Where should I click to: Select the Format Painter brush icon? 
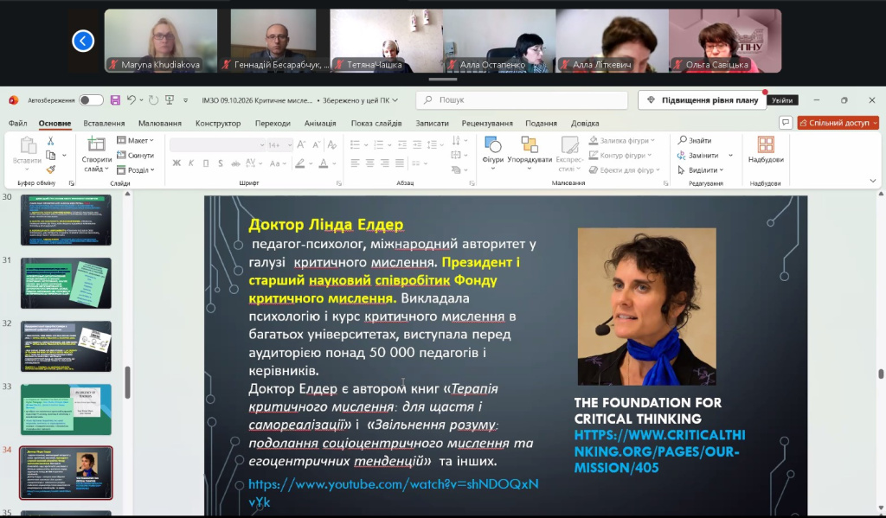(50, 169)
